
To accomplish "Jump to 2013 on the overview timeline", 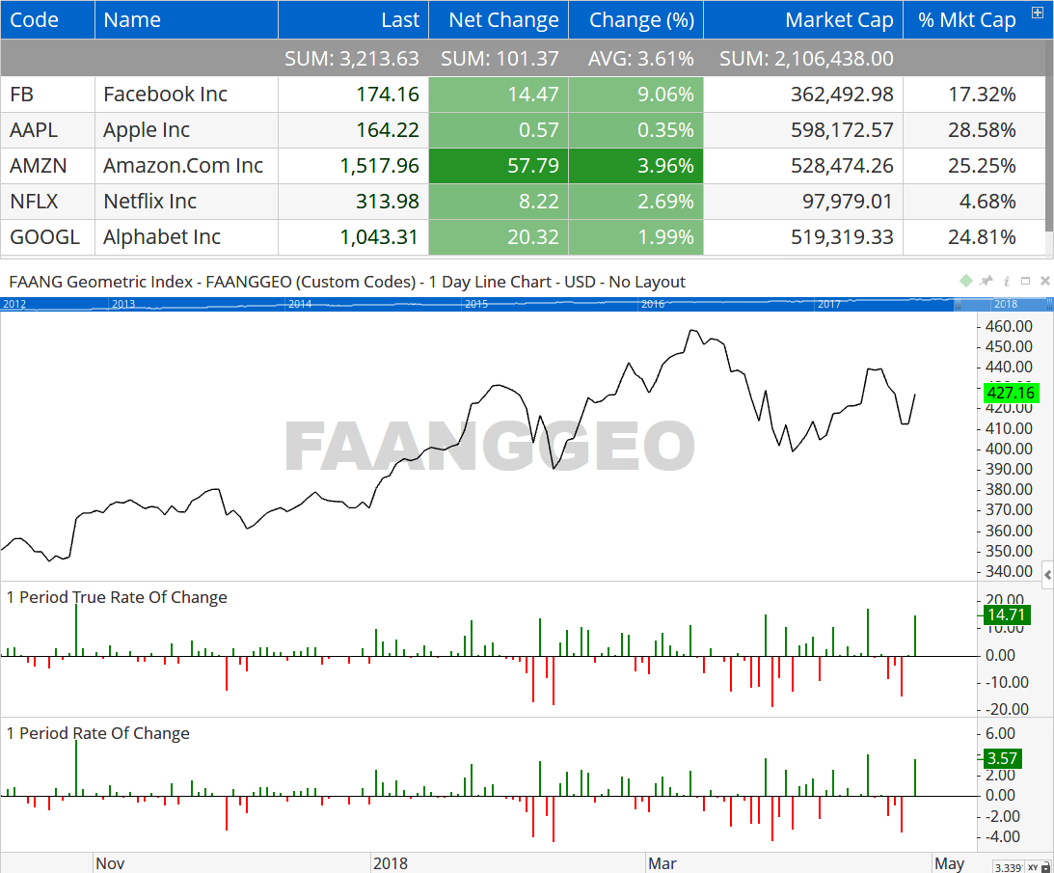I will pyautogui.click(x=123, y=304).
